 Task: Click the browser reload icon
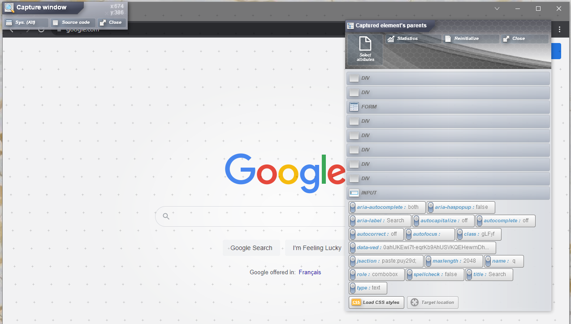[41, 30]
